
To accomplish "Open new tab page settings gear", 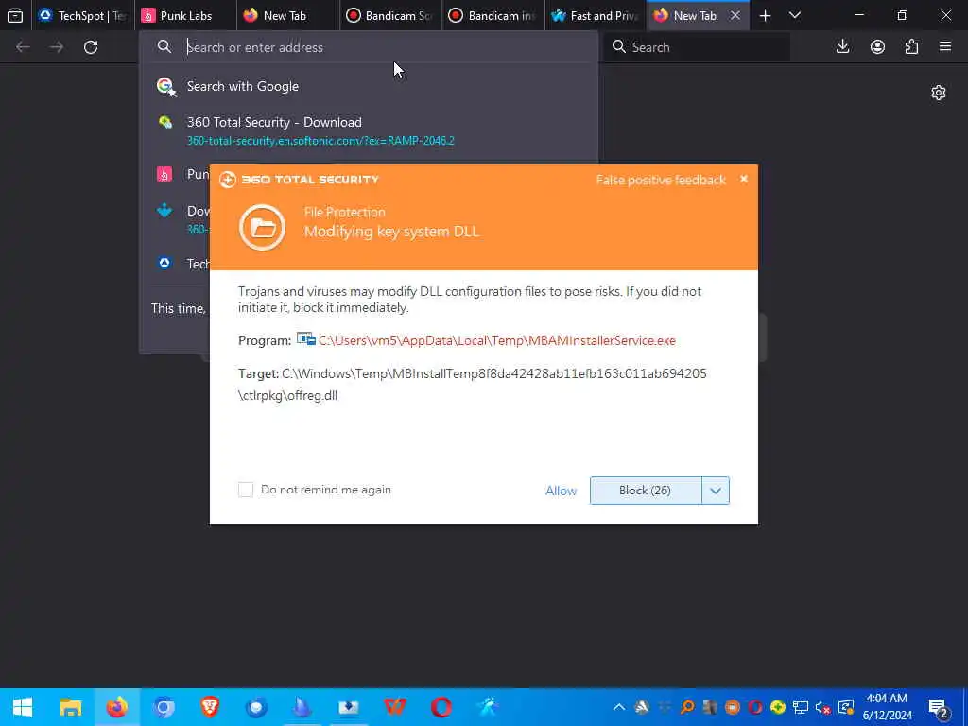I will tap(939, 93).
